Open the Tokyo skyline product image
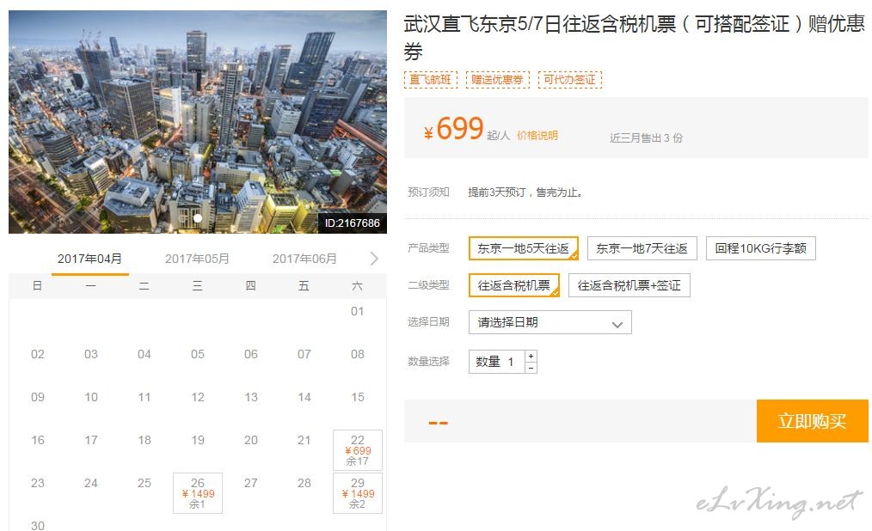Image resolution: width=872 pixels, height=531 pixels. coord(198,122)
